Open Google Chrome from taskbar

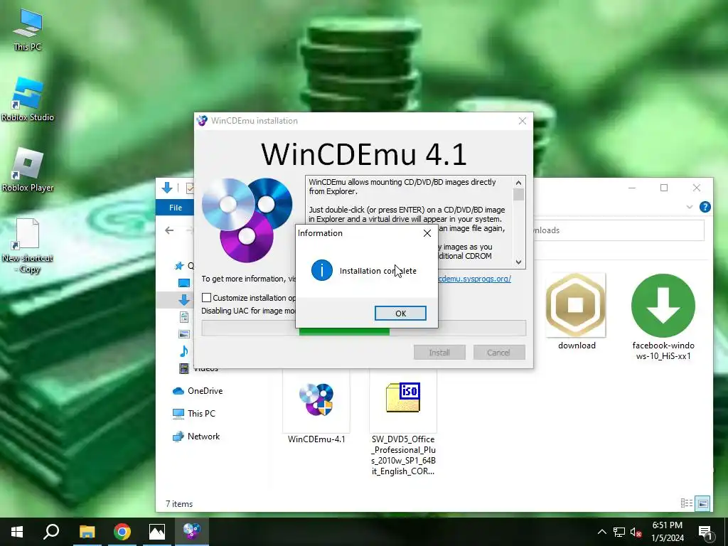(122, 532)
